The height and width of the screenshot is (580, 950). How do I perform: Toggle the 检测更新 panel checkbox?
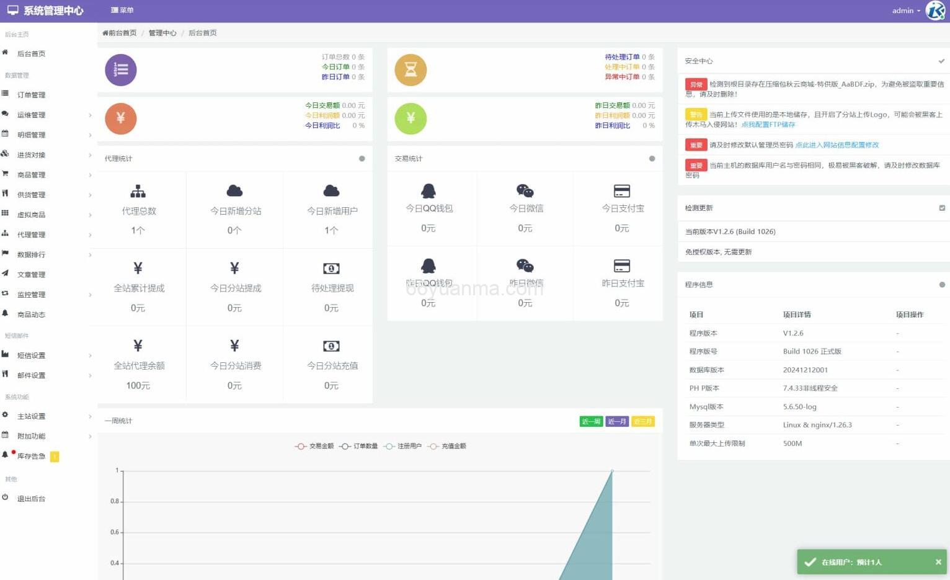[x=942, y=208]
